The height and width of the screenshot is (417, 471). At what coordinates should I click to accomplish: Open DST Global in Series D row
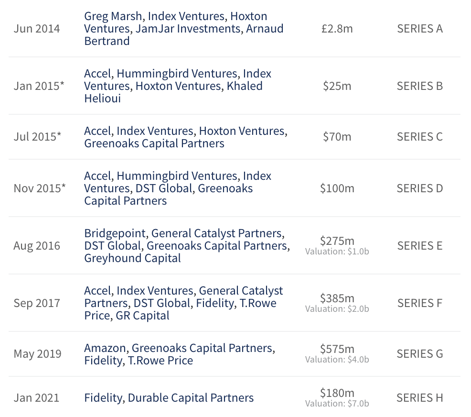point(164,188)
